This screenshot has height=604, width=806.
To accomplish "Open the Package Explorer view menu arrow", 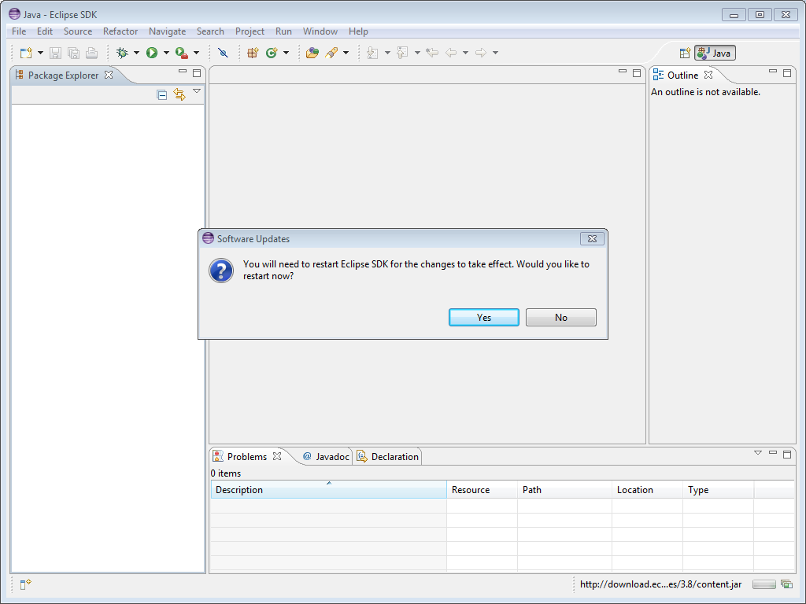I will (x=197, y=92).
